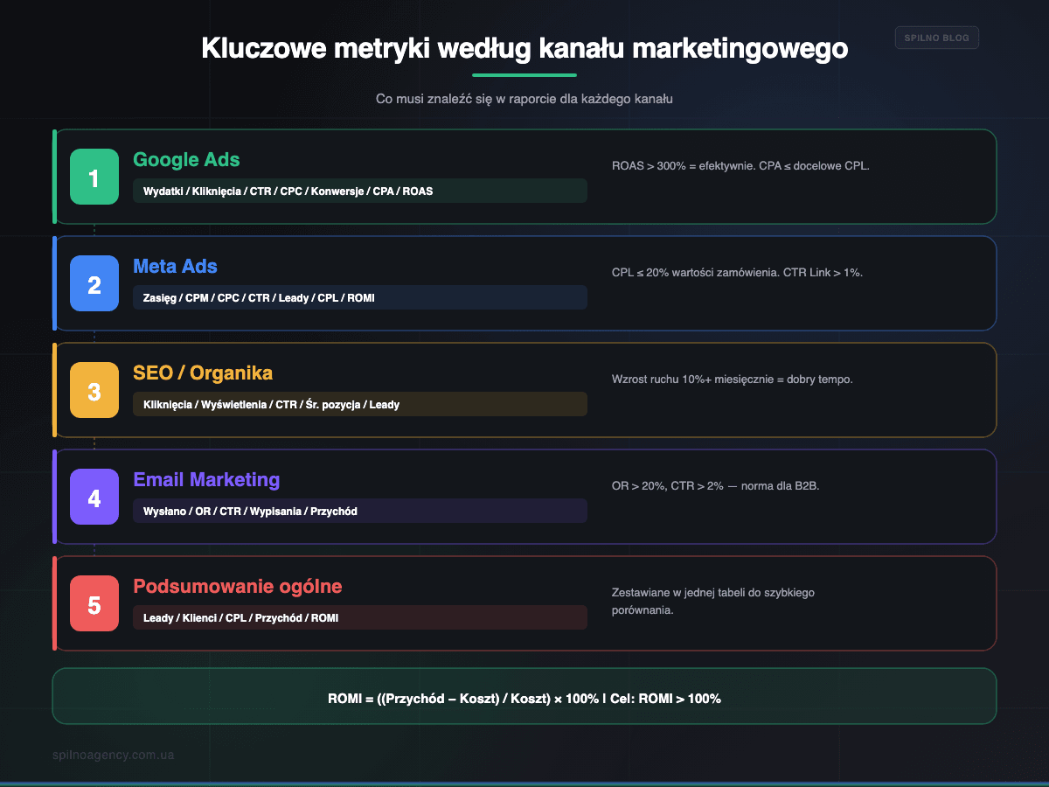Click the blue number 2 badge
The height and width of the screenshot is (787, 1049).
coord(94,283)
